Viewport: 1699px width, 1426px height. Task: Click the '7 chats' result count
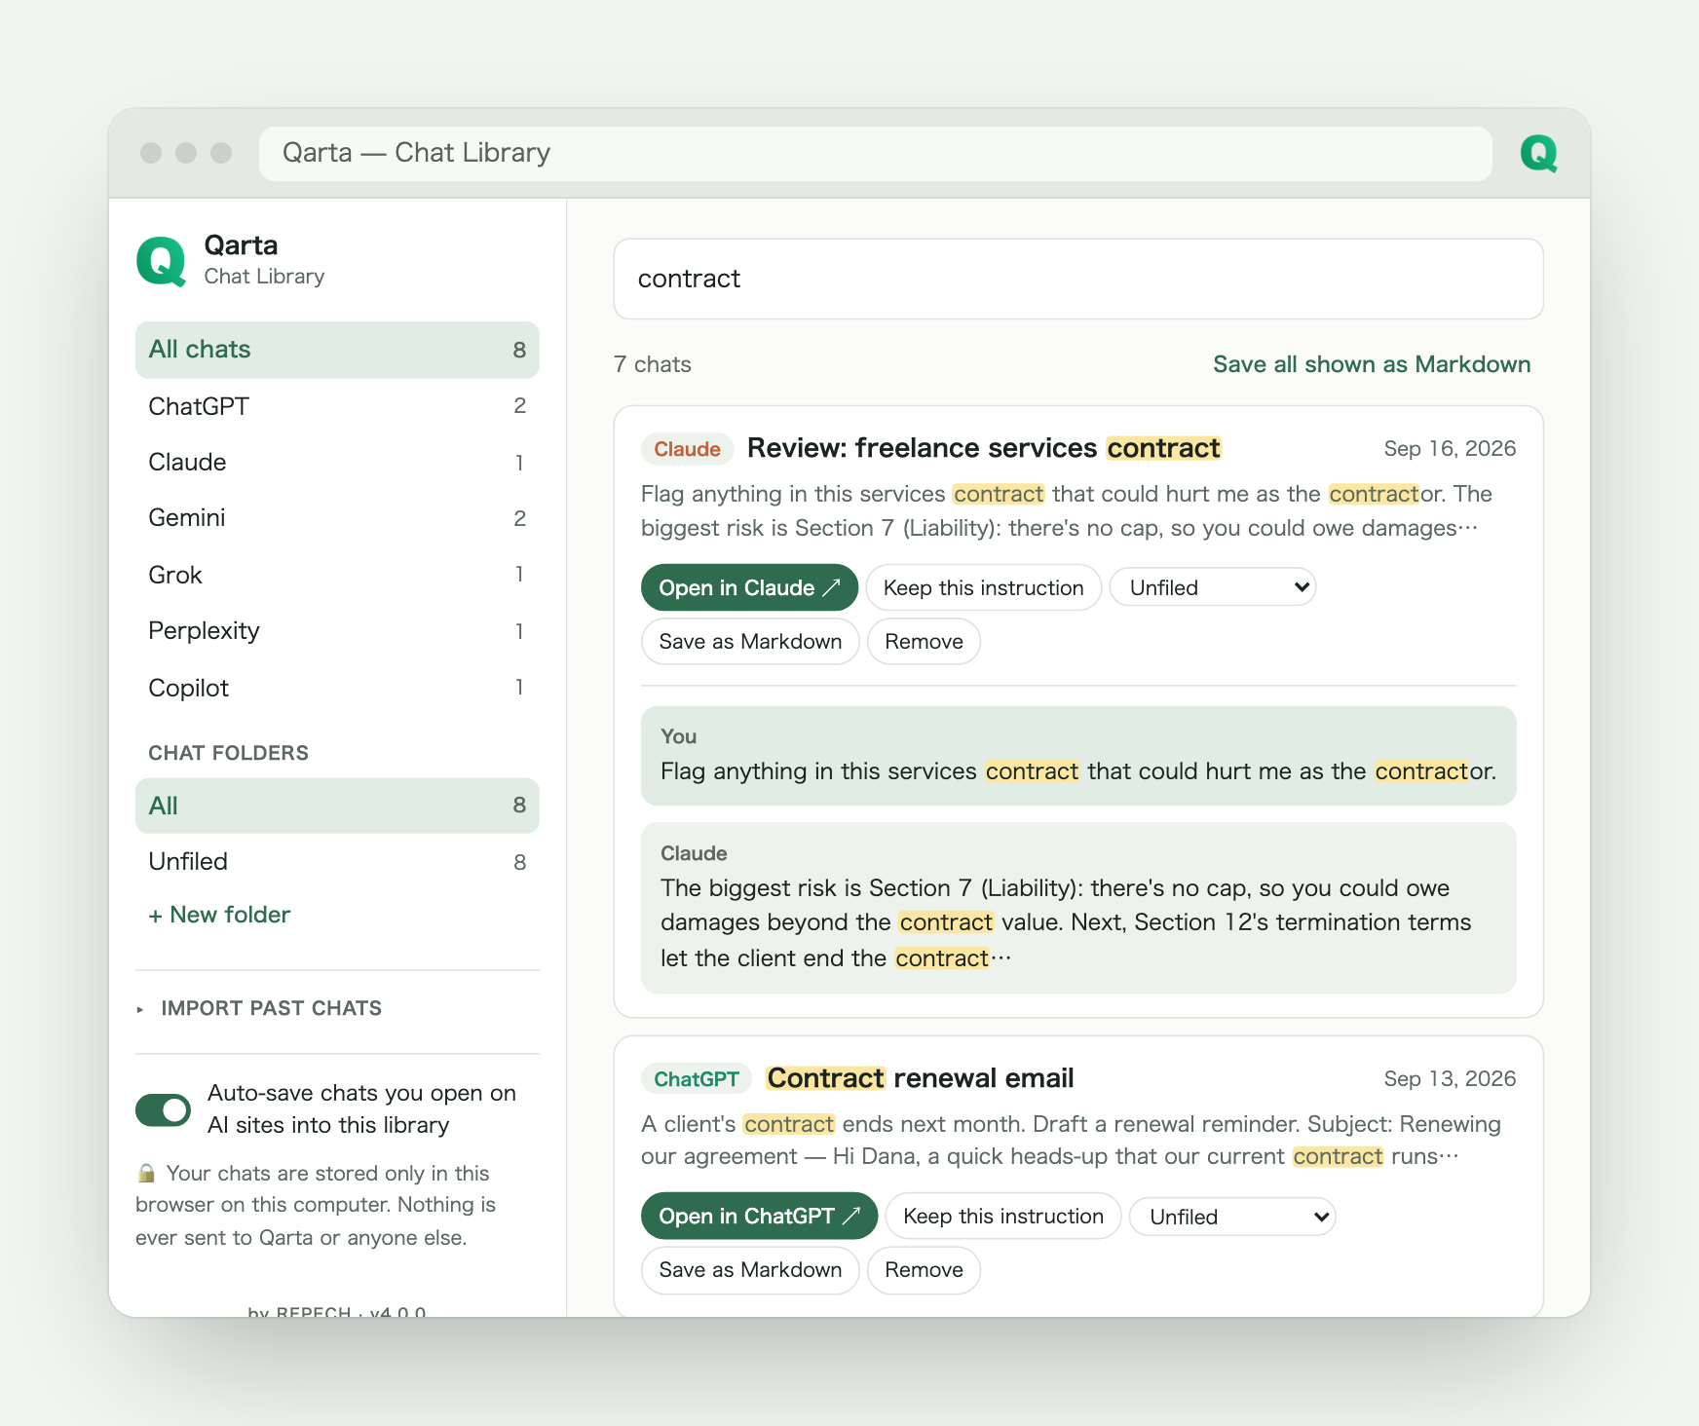tap(653, 364)
